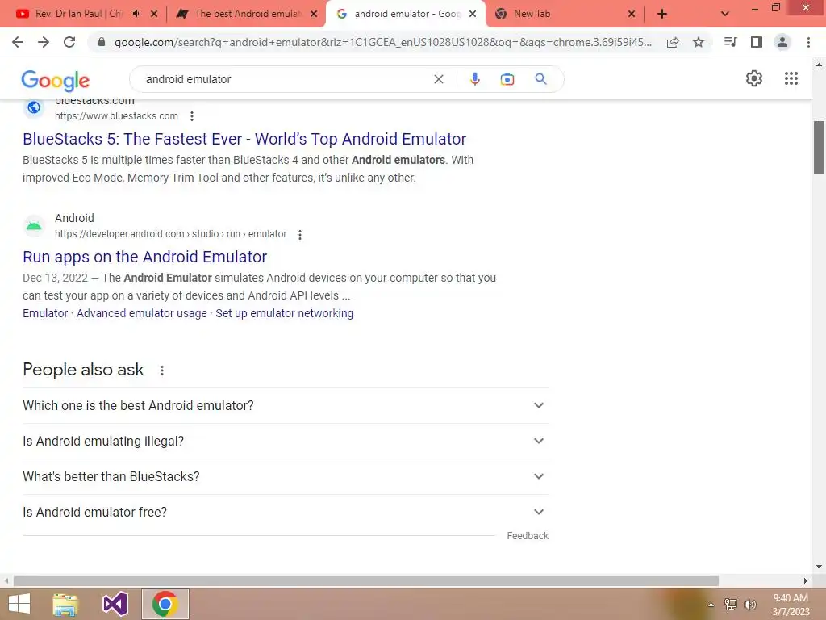
Task: Open Visual Studio from taskbar
Action: pyautogui.click(x=115, y=604)
